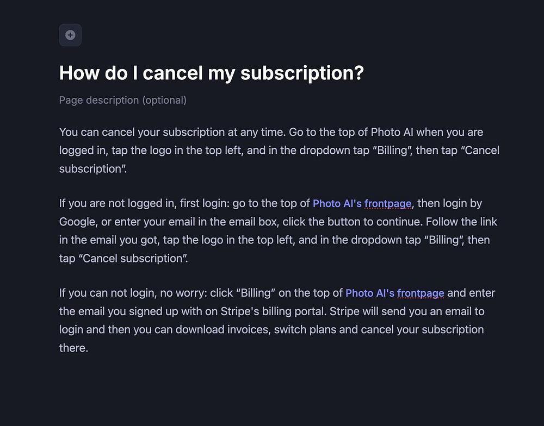Click the line "subscription". ending first paragraph
The image size is (544, 426).
click(x=92, y=168)
